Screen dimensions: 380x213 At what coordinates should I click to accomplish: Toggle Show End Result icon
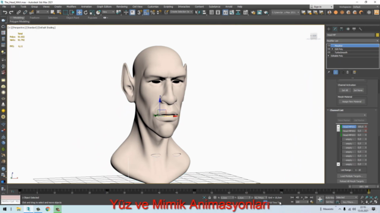pos(335,72)
